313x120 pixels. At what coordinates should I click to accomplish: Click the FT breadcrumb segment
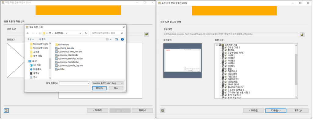point(50,33)
